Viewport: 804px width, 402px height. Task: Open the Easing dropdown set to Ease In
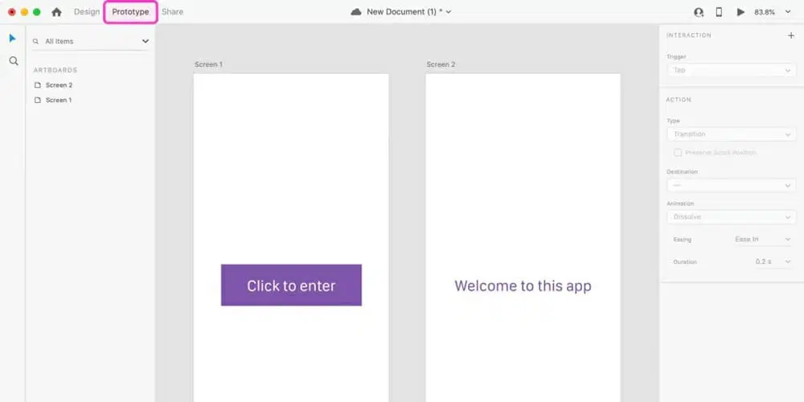pos(764,240)
